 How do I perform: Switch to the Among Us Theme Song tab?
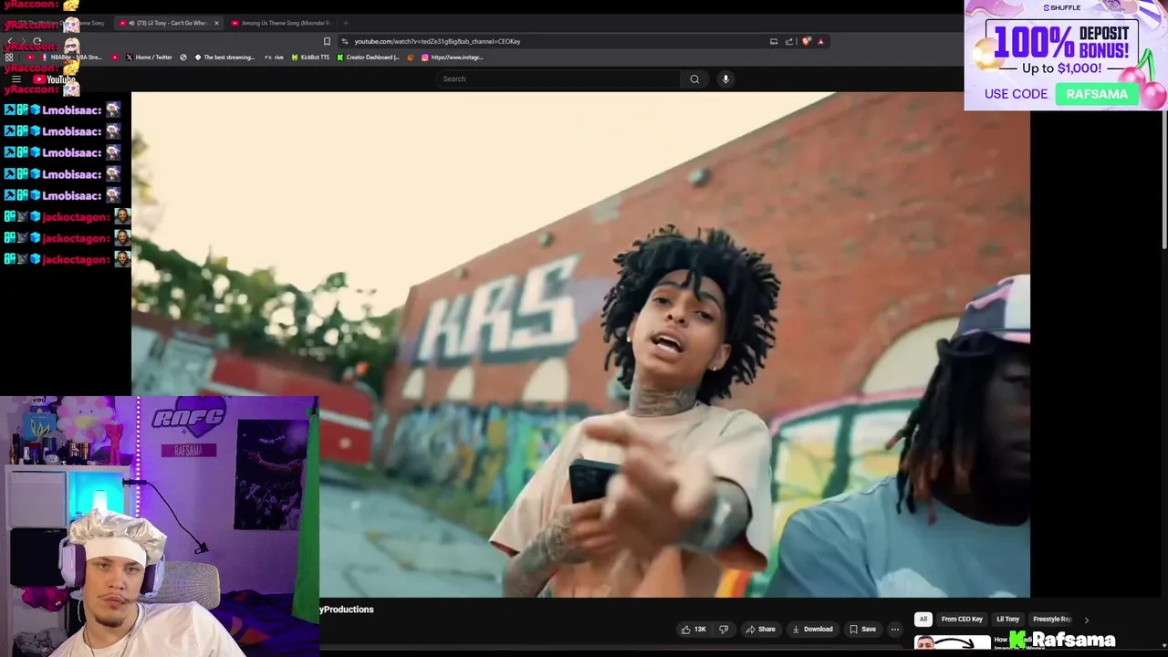[280, 23]
